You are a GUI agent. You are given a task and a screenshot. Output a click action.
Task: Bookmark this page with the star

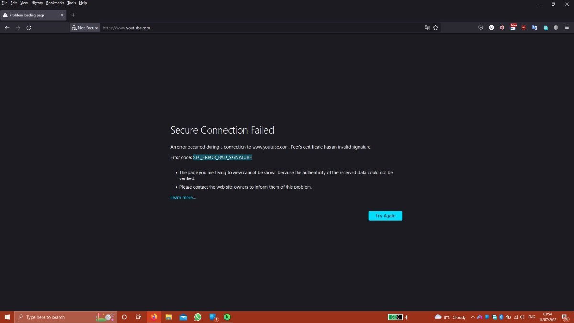[x=435, y=28]
